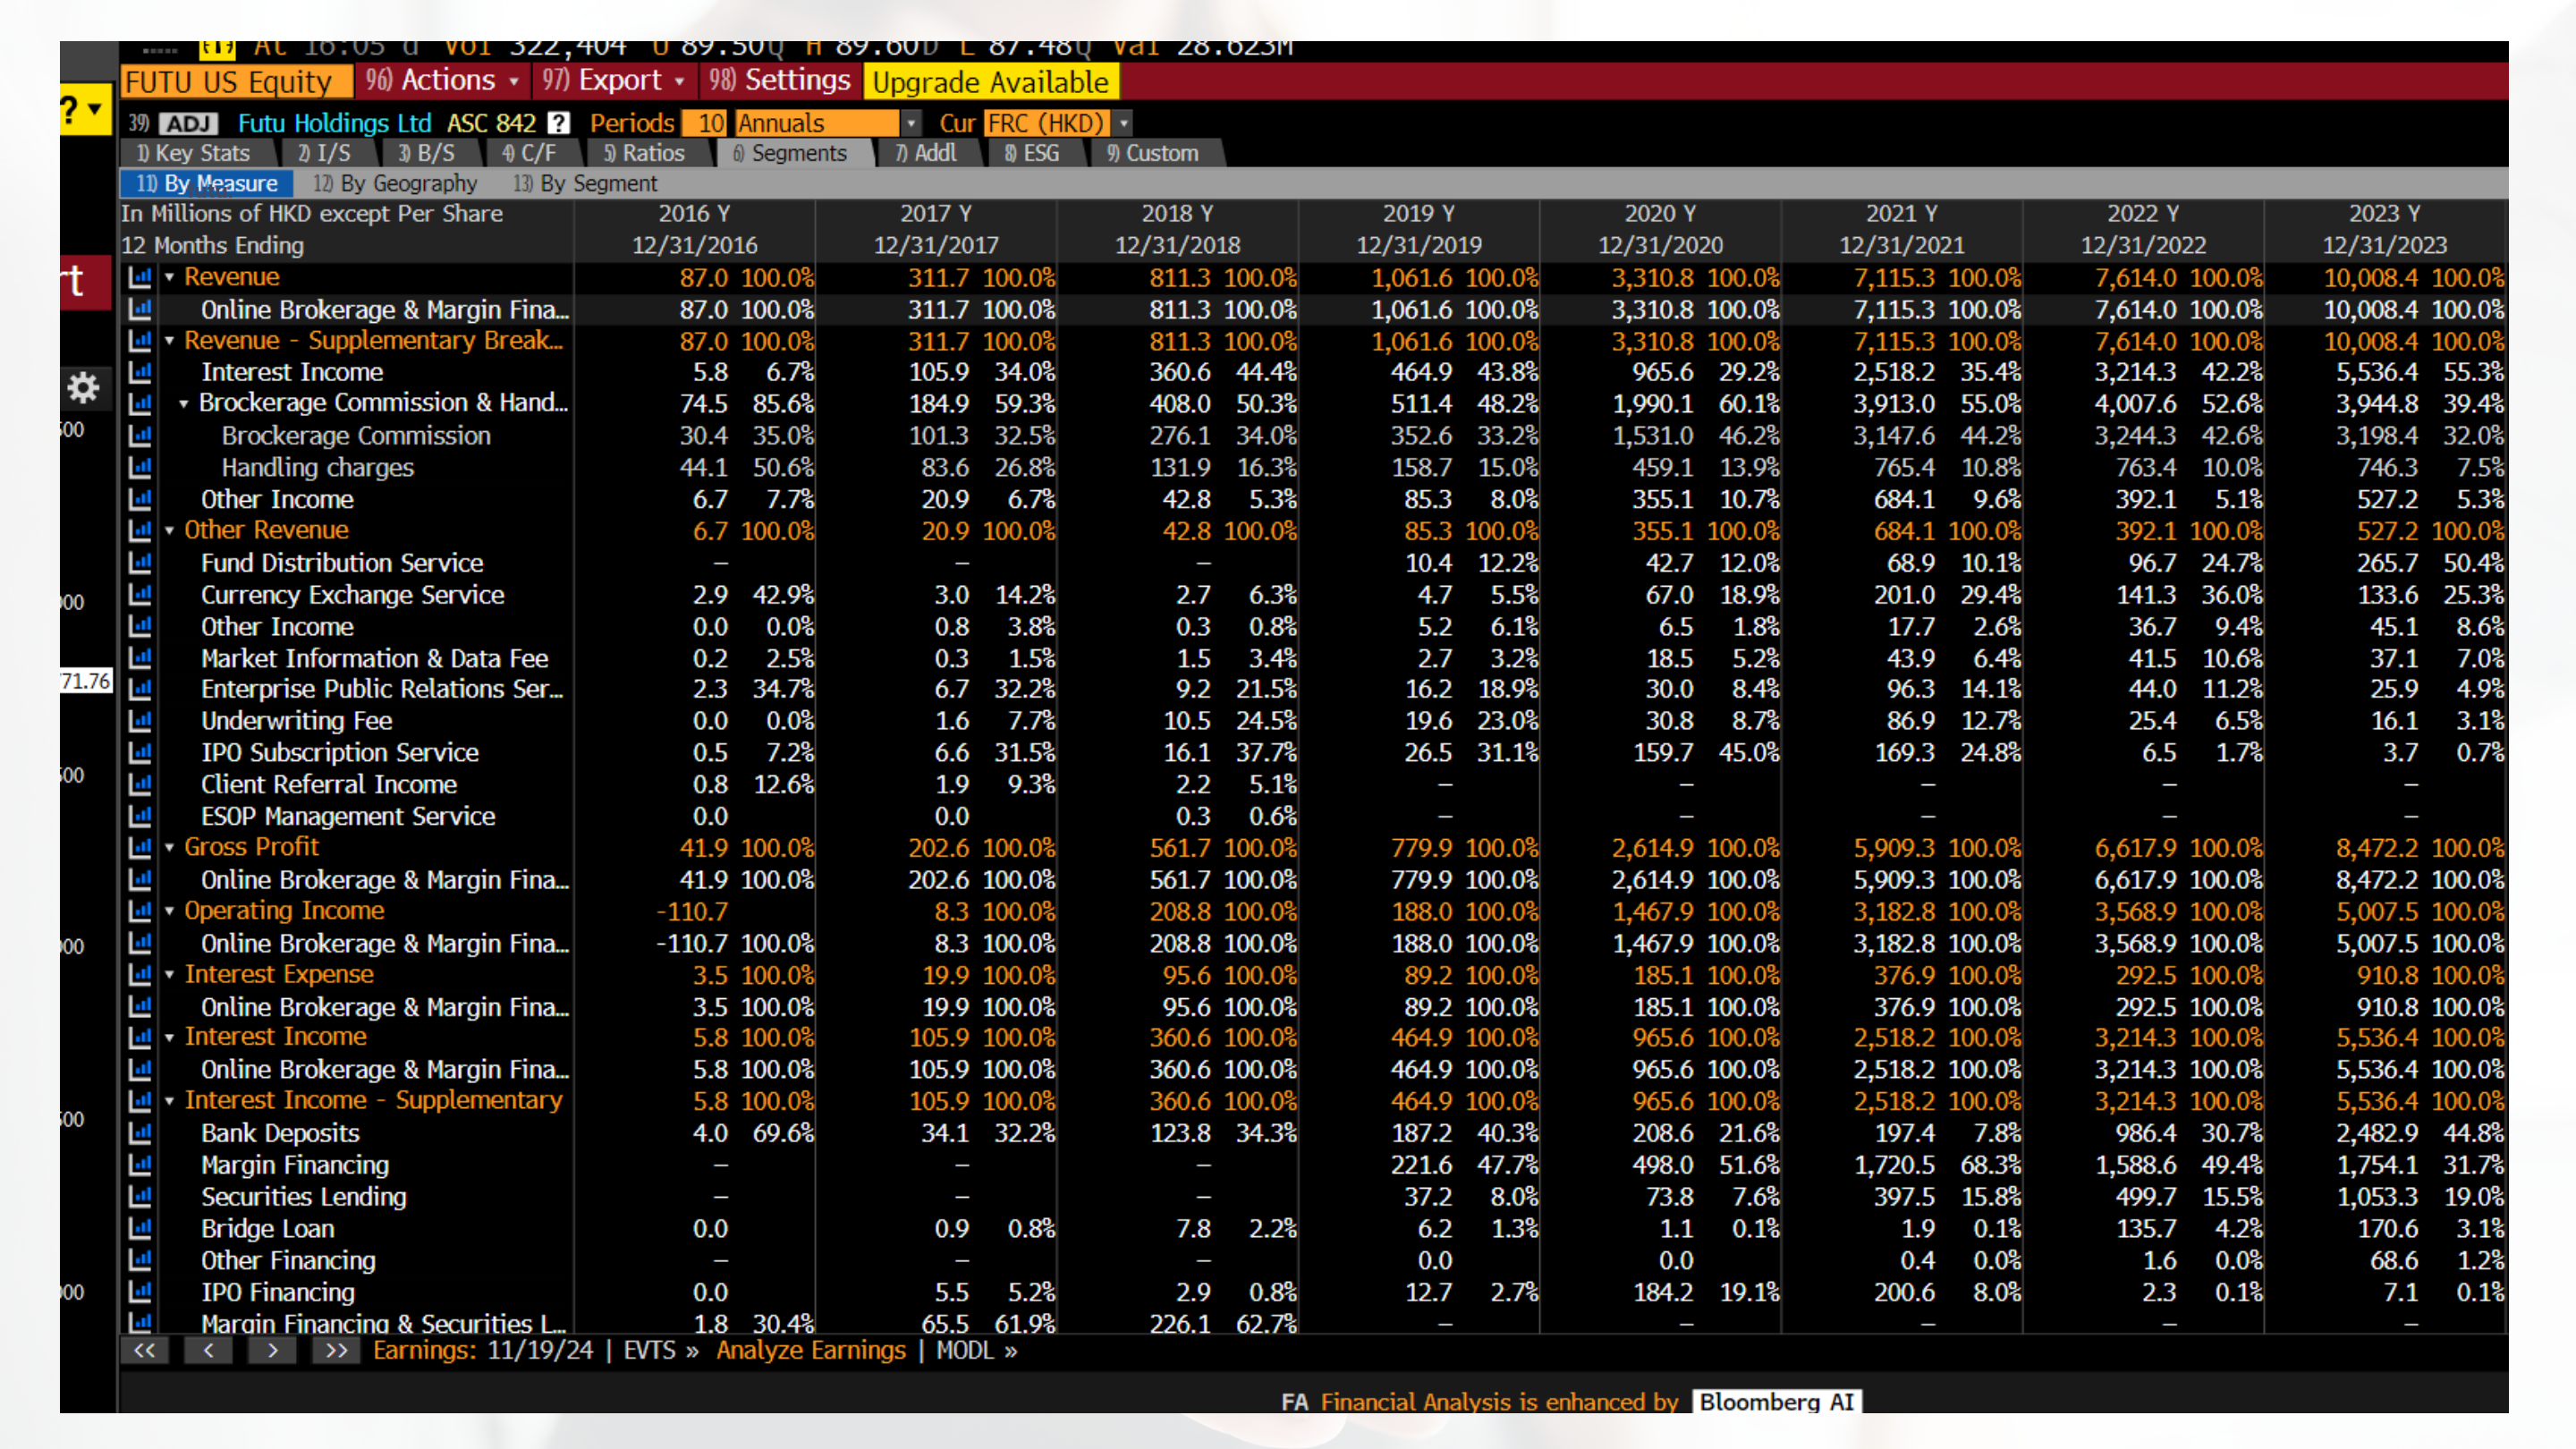Collapse Brokerage Commission & Handling subsection
This screenshot has height=1449, width=2576.
(184, 404)
